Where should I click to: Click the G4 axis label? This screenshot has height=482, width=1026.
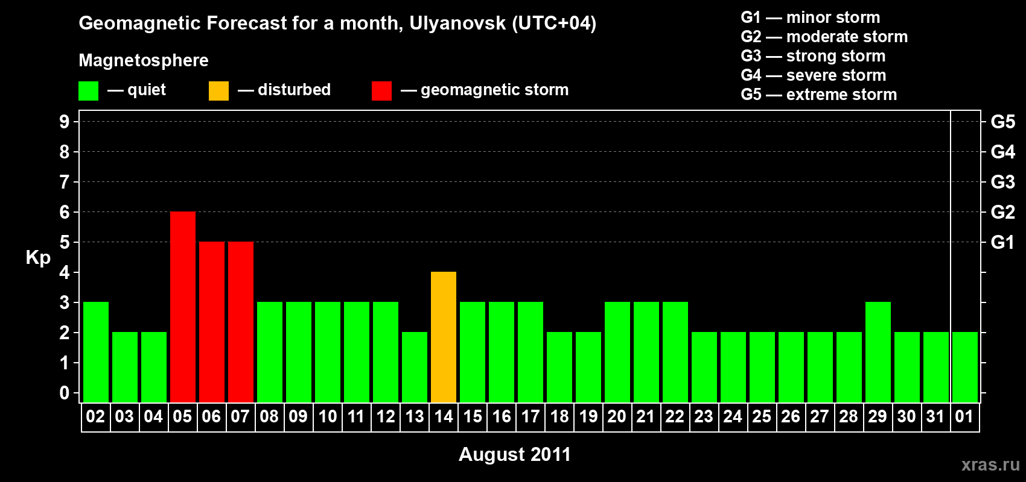[1003, 152]
